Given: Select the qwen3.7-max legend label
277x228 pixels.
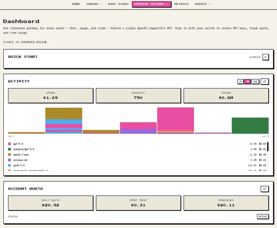Looking at the screenshot, I should tap(21, 155).
